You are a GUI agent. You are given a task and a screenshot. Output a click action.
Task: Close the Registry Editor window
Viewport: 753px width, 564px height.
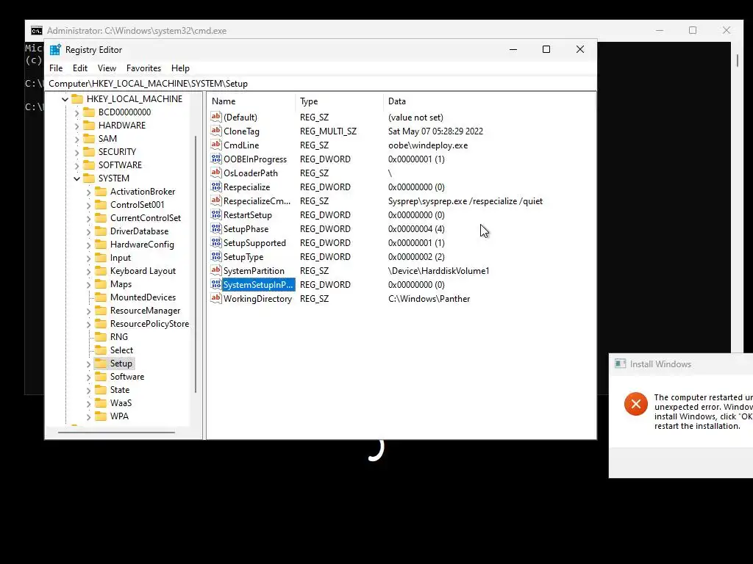(x=580, y=49)
